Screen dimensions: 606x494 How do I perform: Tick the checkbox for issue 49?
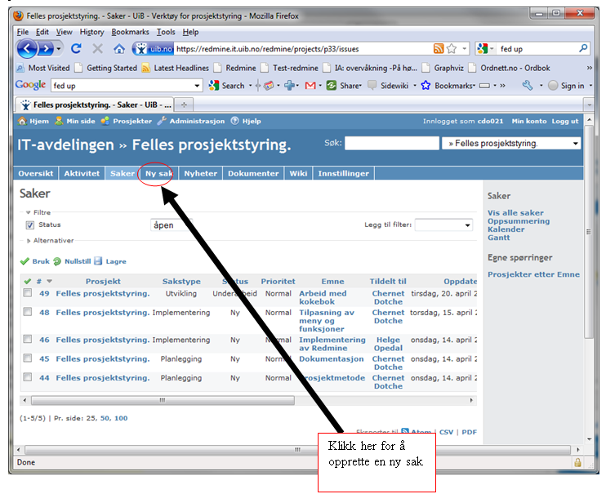pos(28,293)
